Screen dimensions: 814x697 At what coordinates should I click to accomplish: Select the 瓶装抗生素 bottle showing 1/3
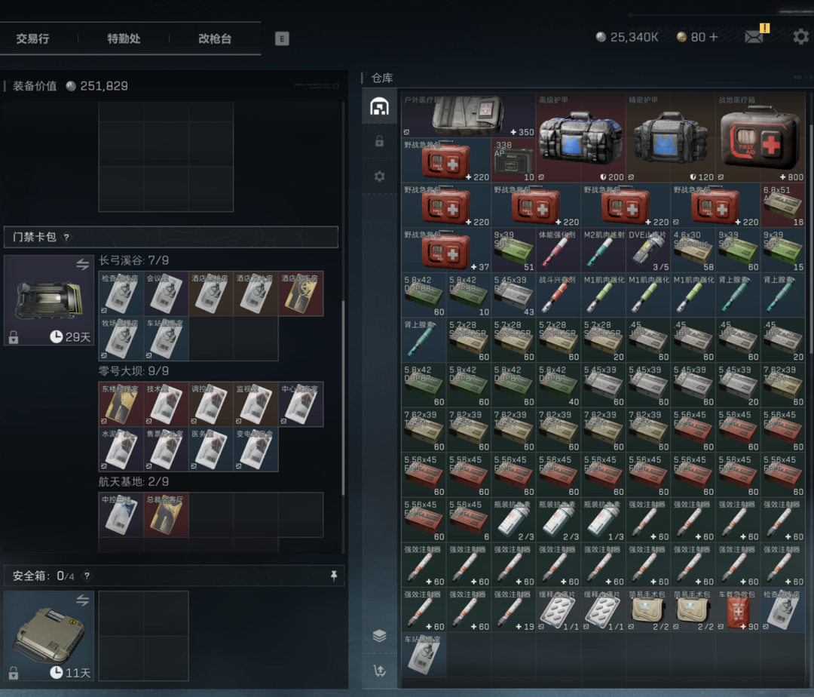603,520
